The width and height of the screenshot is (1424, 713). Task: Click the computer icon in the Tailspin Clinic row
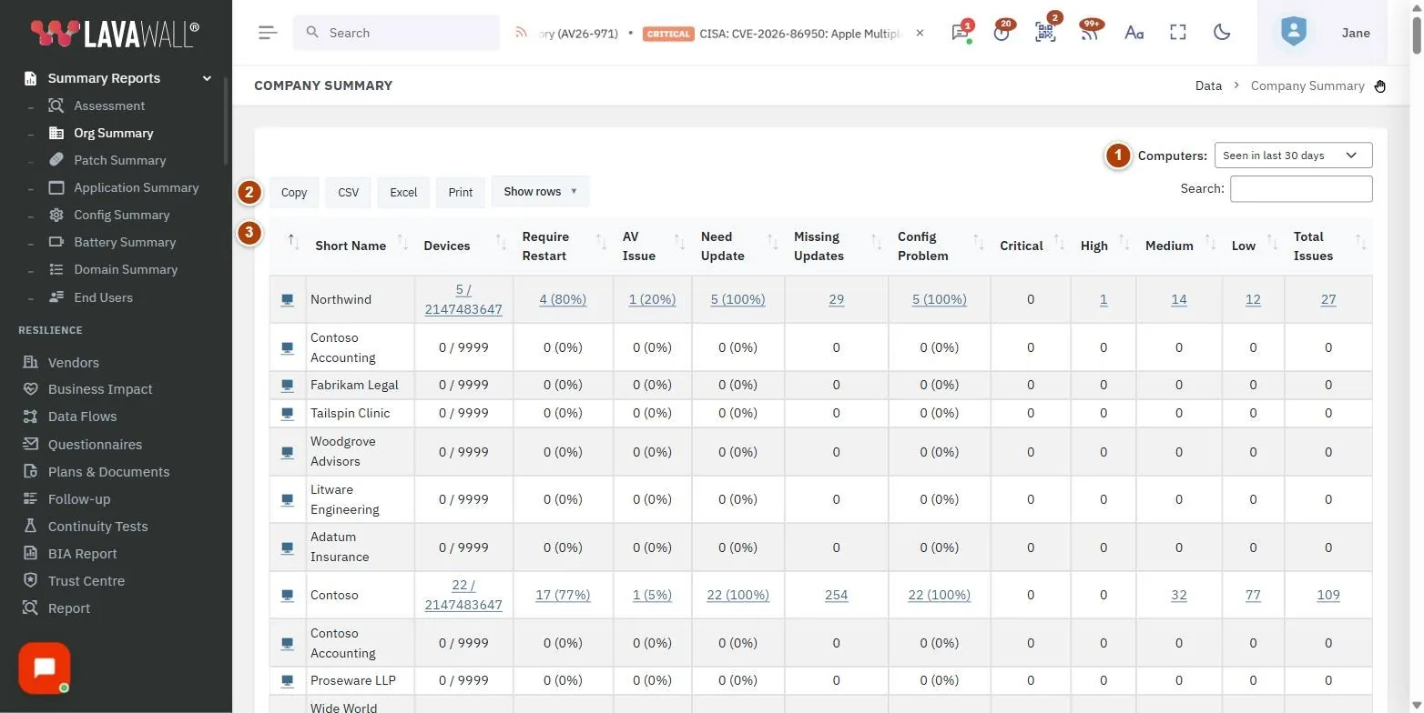click(288, 413)
